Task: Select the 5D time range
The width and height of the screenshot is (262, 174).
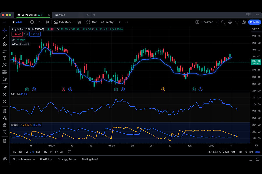Action: (20, 152)
